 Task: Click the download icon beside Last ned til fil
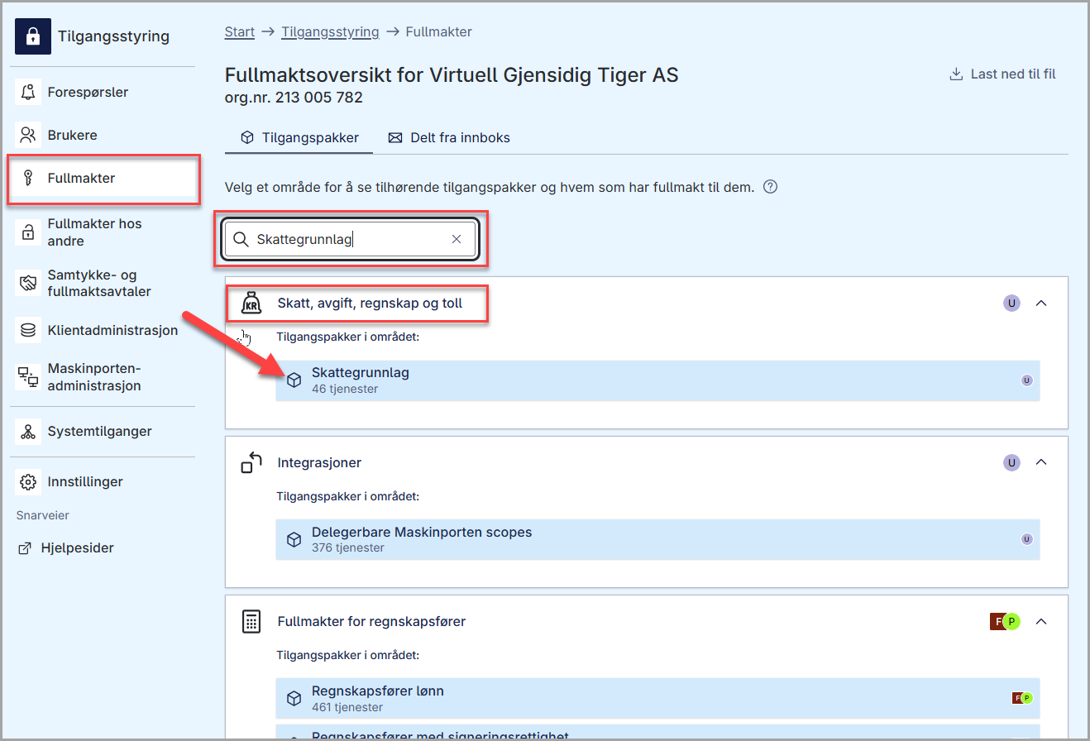[956, 74]
